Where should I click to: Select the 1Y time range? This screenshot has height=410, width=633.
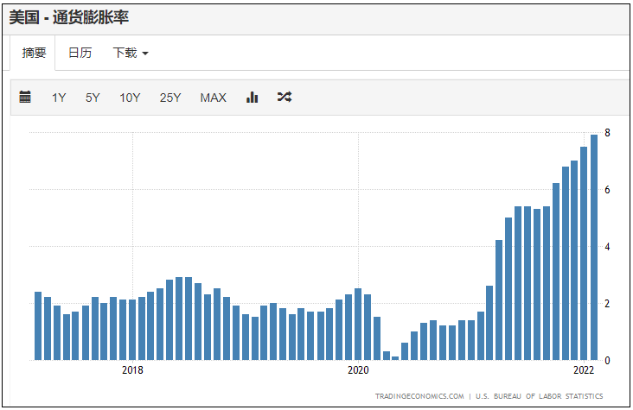click(x=59, y=98)
